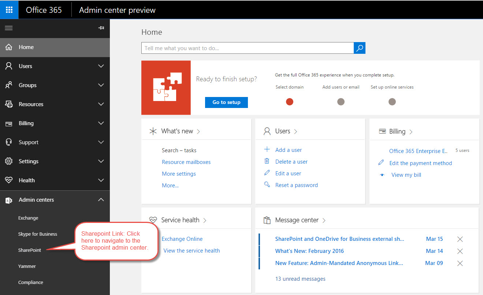
Task: Expand the Health menu chevron
Action: click(x=101, y=180)
